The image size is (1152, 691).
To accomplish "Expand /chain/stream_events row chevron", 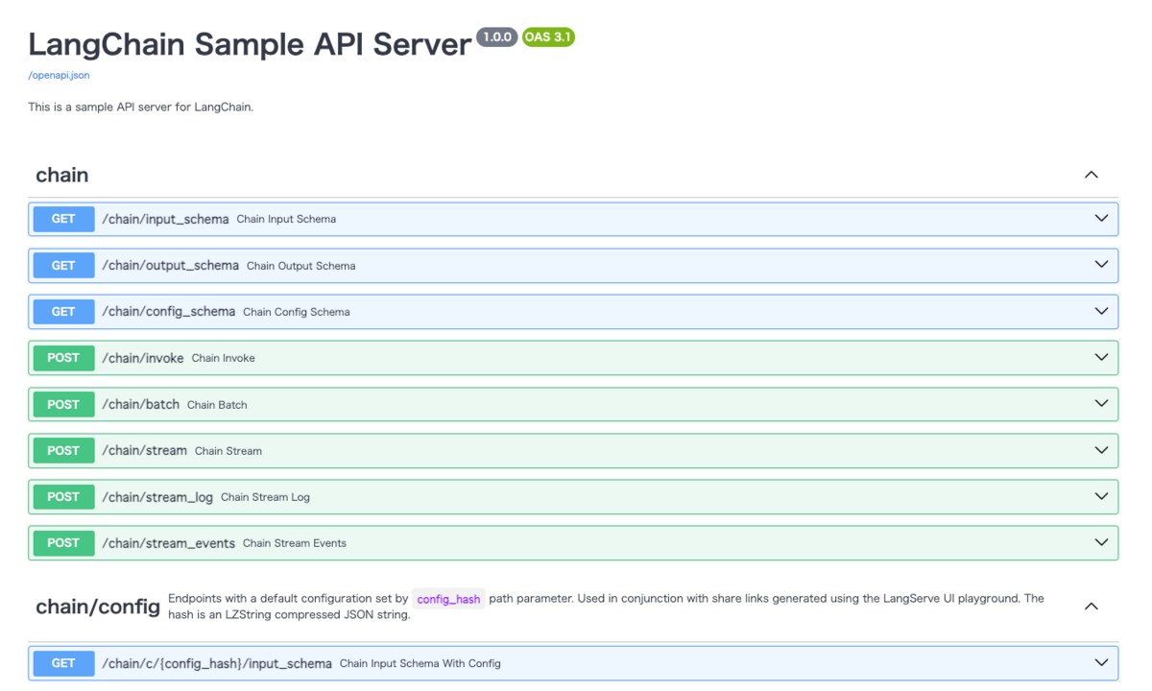I will point(1101,542).
